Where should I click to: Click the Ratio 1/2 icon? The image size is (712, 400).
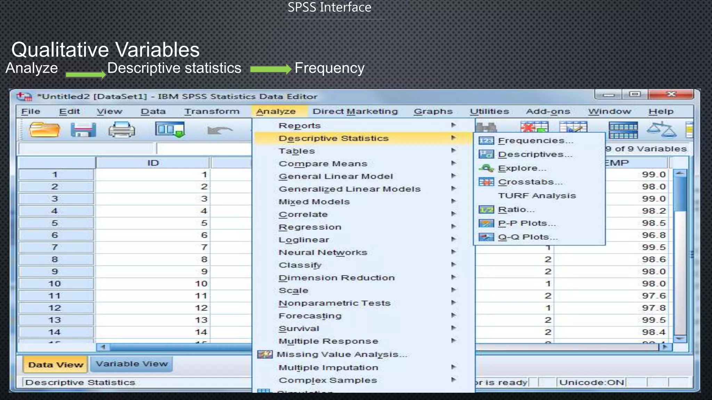(486, 210)
